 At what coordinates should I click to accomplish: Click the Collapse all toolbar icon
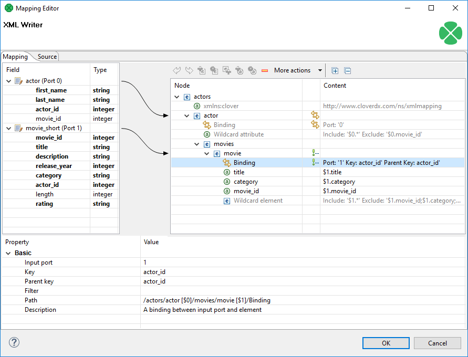click(347, 71)
